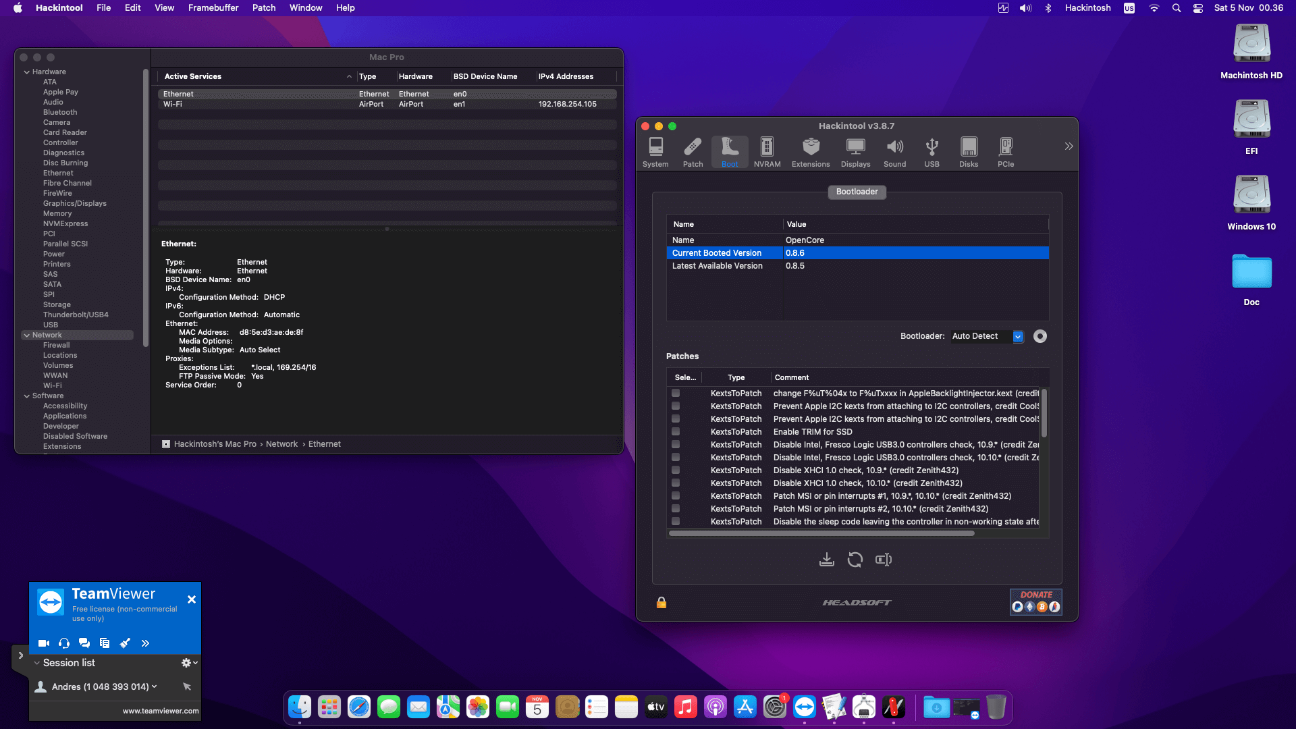Start TeamViewer video call icon
Image resolution: width=1296 pixels, height=729 pixels.
pyautogui.click(x=44, y=643)
